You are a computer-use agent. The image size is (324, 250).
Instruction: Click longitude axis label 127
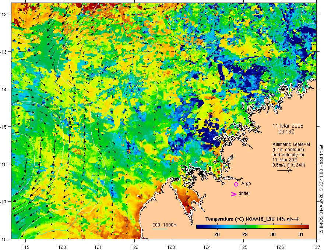tap(316, 247)
